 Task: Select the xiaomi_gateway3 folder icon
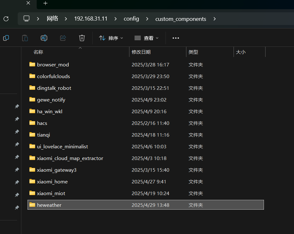[x=32, y=170]
